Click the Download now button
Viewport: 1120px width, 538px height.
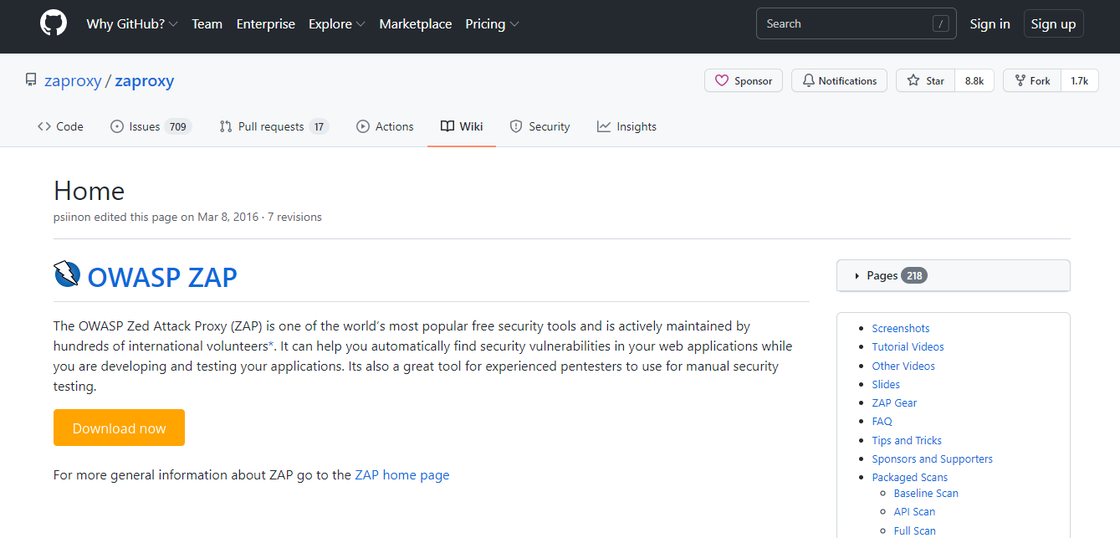pos(119,428)
